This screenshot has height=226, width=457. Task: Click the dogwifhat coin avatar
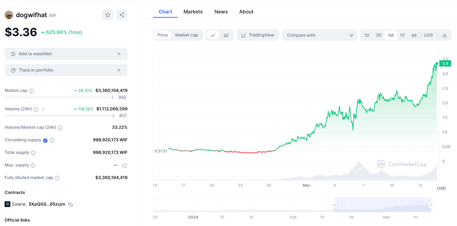(9, 15)
